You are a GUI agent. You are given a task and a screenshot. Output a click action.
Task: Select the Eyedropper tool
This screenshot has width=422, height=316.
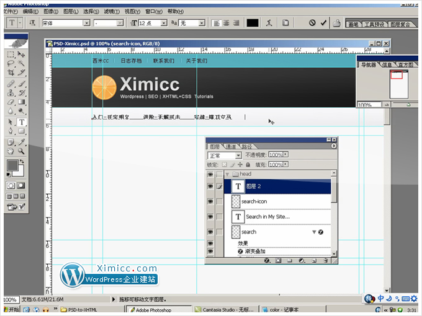click(x=21, y=142)
